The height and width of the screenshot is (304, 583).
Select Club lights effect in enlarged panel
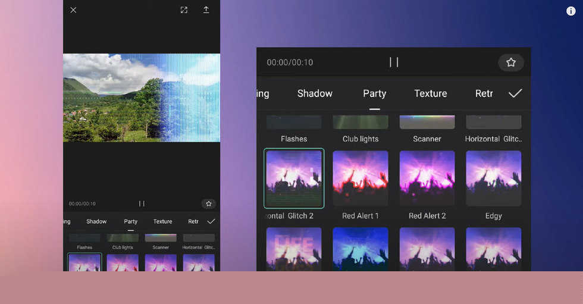click(361, 123)
